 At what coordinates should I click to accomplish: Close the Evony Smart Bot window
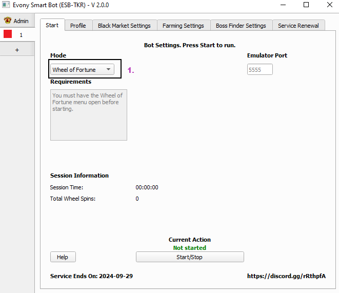(x=330, y=5)
